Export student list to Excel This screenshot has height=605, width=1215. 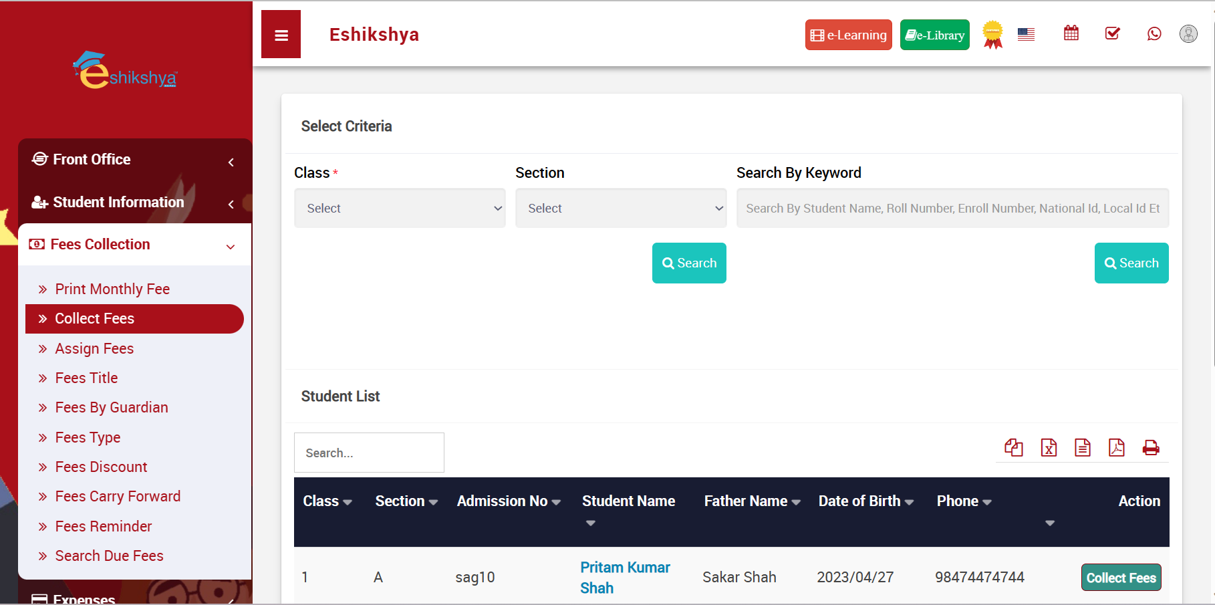point(1049,447)
